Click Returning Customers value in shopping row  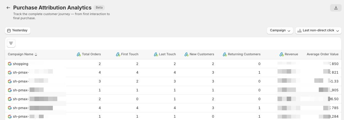[259, 64]
